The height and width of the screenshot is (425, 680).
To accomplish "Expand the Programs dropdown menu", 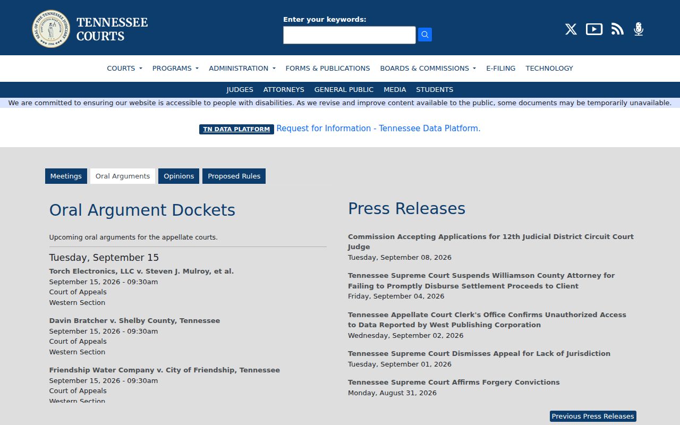I will (175, 68).
